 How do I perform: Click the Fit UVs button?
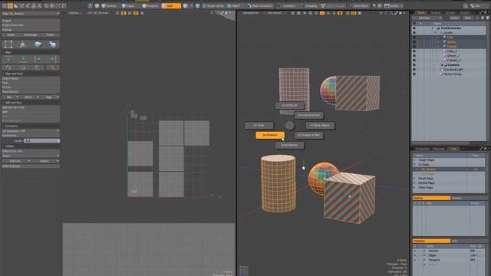coord(31,87)
